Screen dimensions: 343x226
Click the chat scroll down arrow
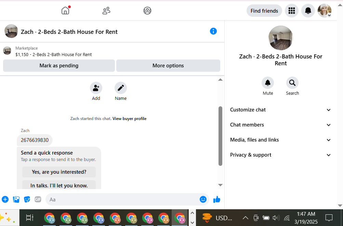click(220, 185)
